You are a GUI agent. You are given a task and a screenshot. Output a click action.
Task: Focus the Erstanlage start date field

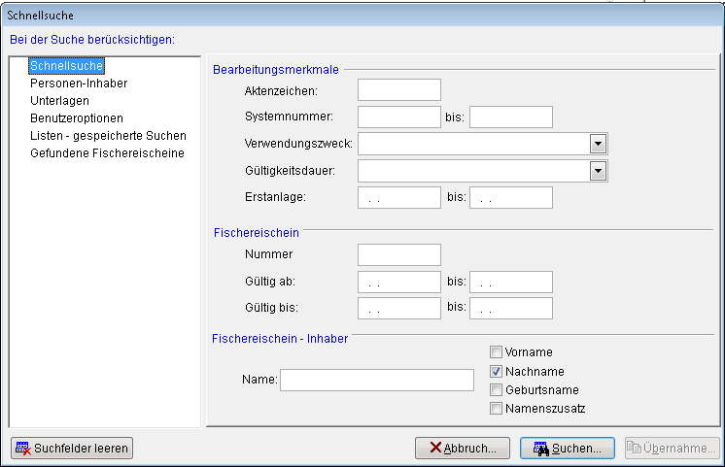398,198
